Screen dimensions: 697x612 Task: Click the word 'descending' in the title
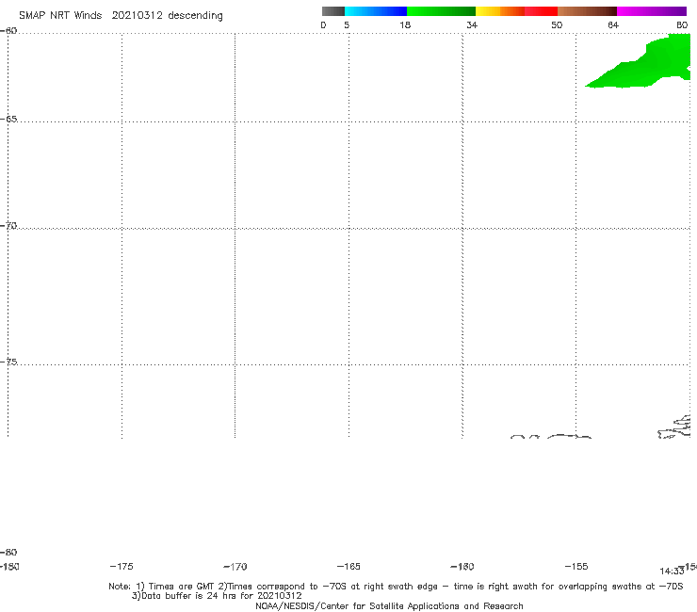[195, 16]
